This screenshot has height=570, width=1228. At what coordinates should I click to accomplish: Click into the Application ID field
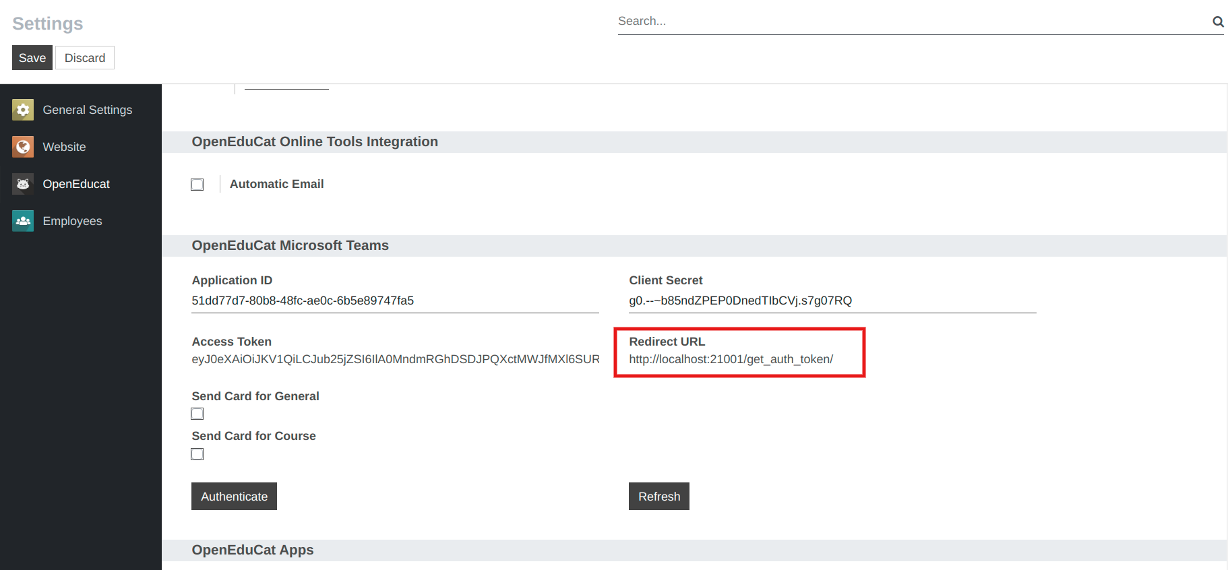coord(394,300)
